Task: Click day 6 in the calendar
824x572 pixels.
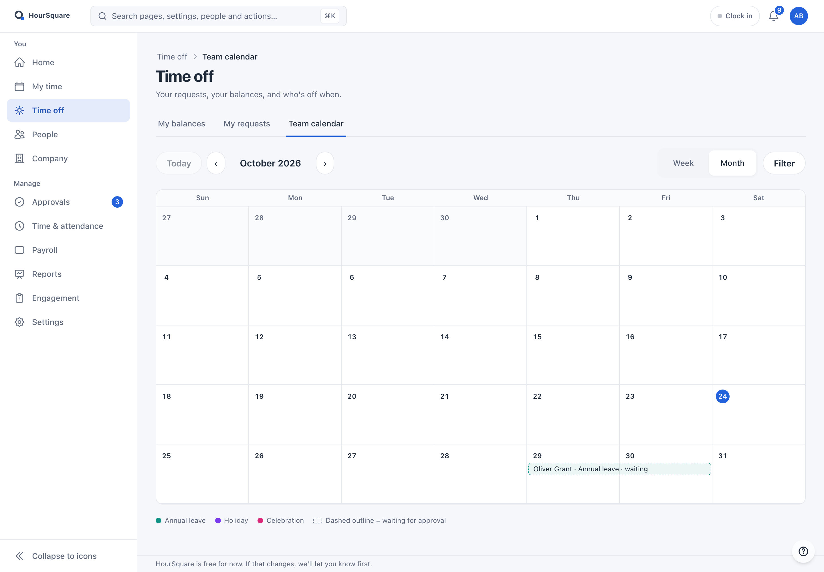Action: (387, 295)
